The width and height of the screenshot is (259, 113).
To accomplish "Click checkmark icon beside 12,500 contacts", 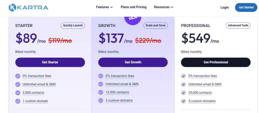I will [101, 92].
